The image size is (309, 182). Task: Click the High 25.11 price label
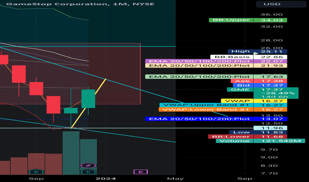[257, 52]
